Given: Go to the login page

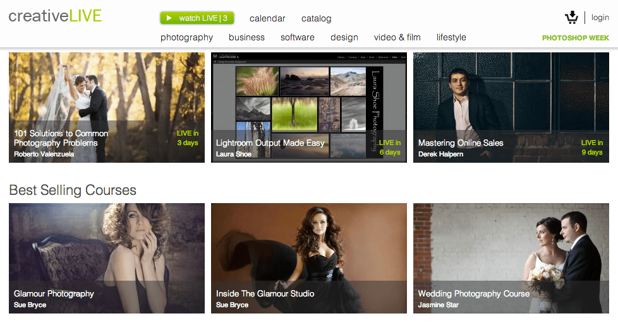Looking at the screenshot, I should pyautogui.click(x=600, y=17).
